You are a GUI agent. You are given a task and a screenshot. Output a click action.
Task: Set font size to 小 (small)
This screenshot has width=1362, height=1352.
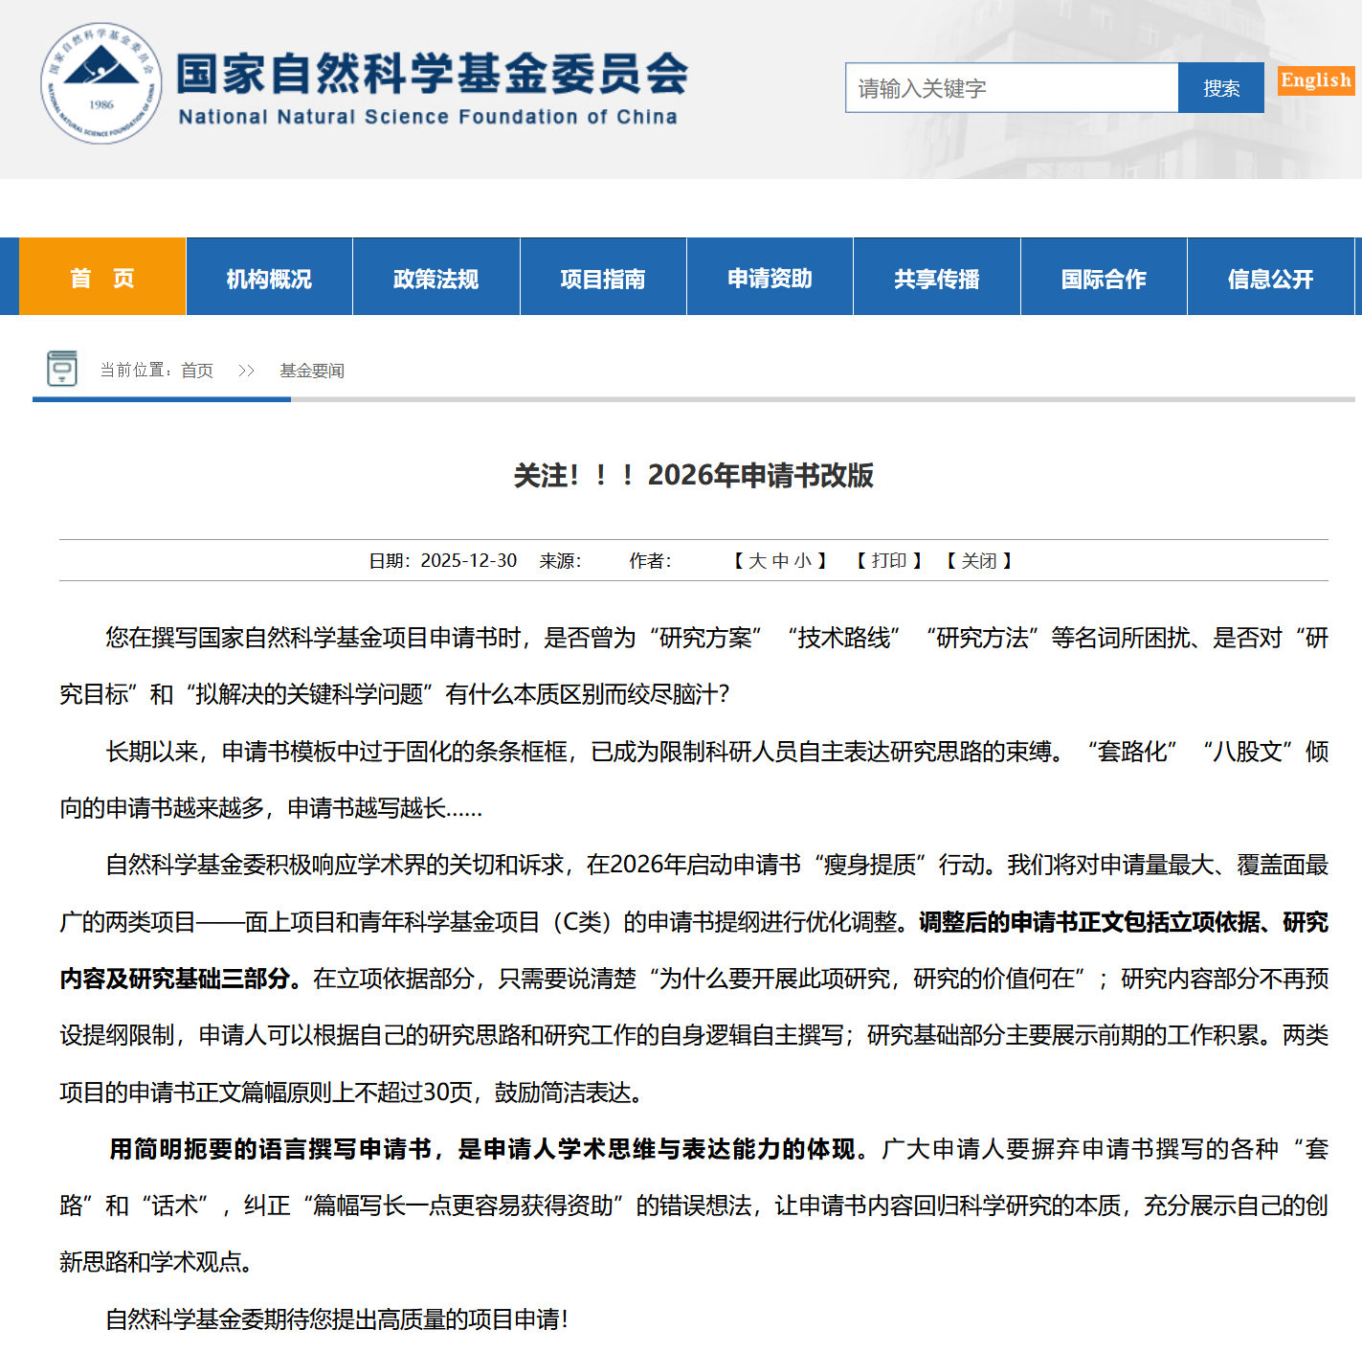coord(803,561)
